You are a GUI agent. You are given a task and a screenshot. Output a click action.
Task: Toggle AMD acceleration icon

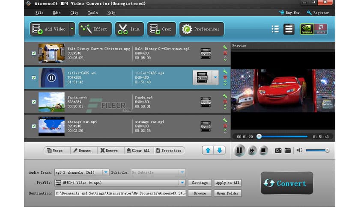[321, 29]
